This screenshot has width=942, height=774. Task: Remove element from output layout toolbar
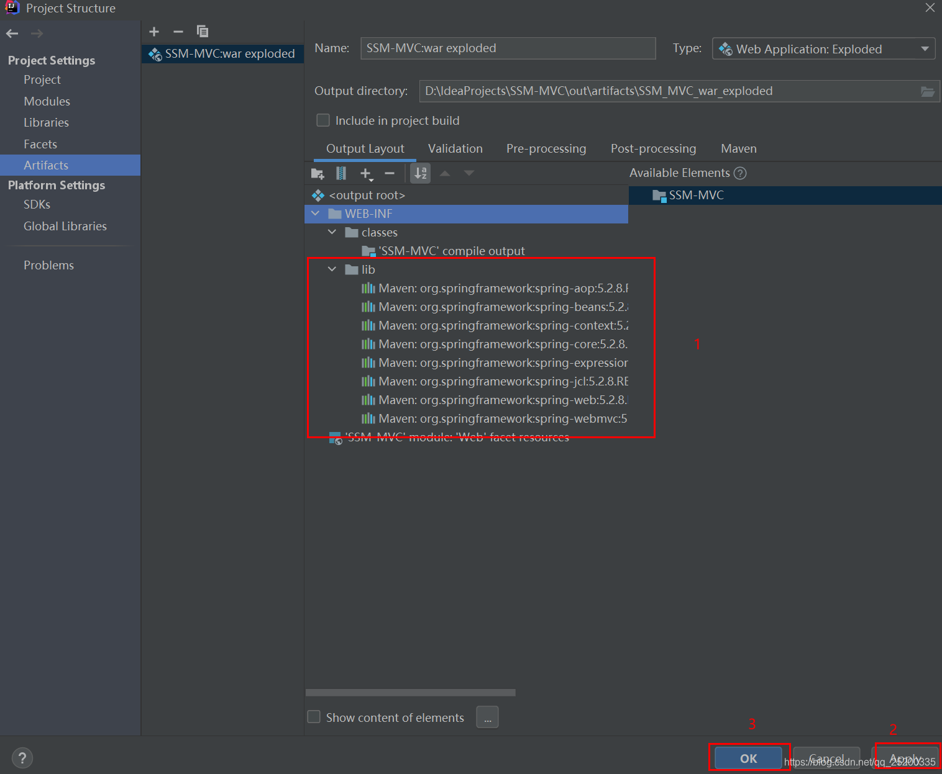point(390,173)
